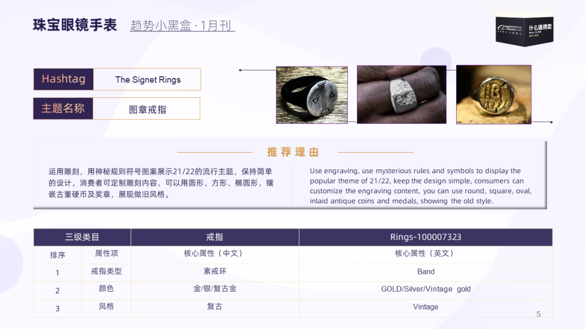The width and height of the screenshot is (585, 329).
Task: Click the English recommendation paragraph
Action: [421, 186]
